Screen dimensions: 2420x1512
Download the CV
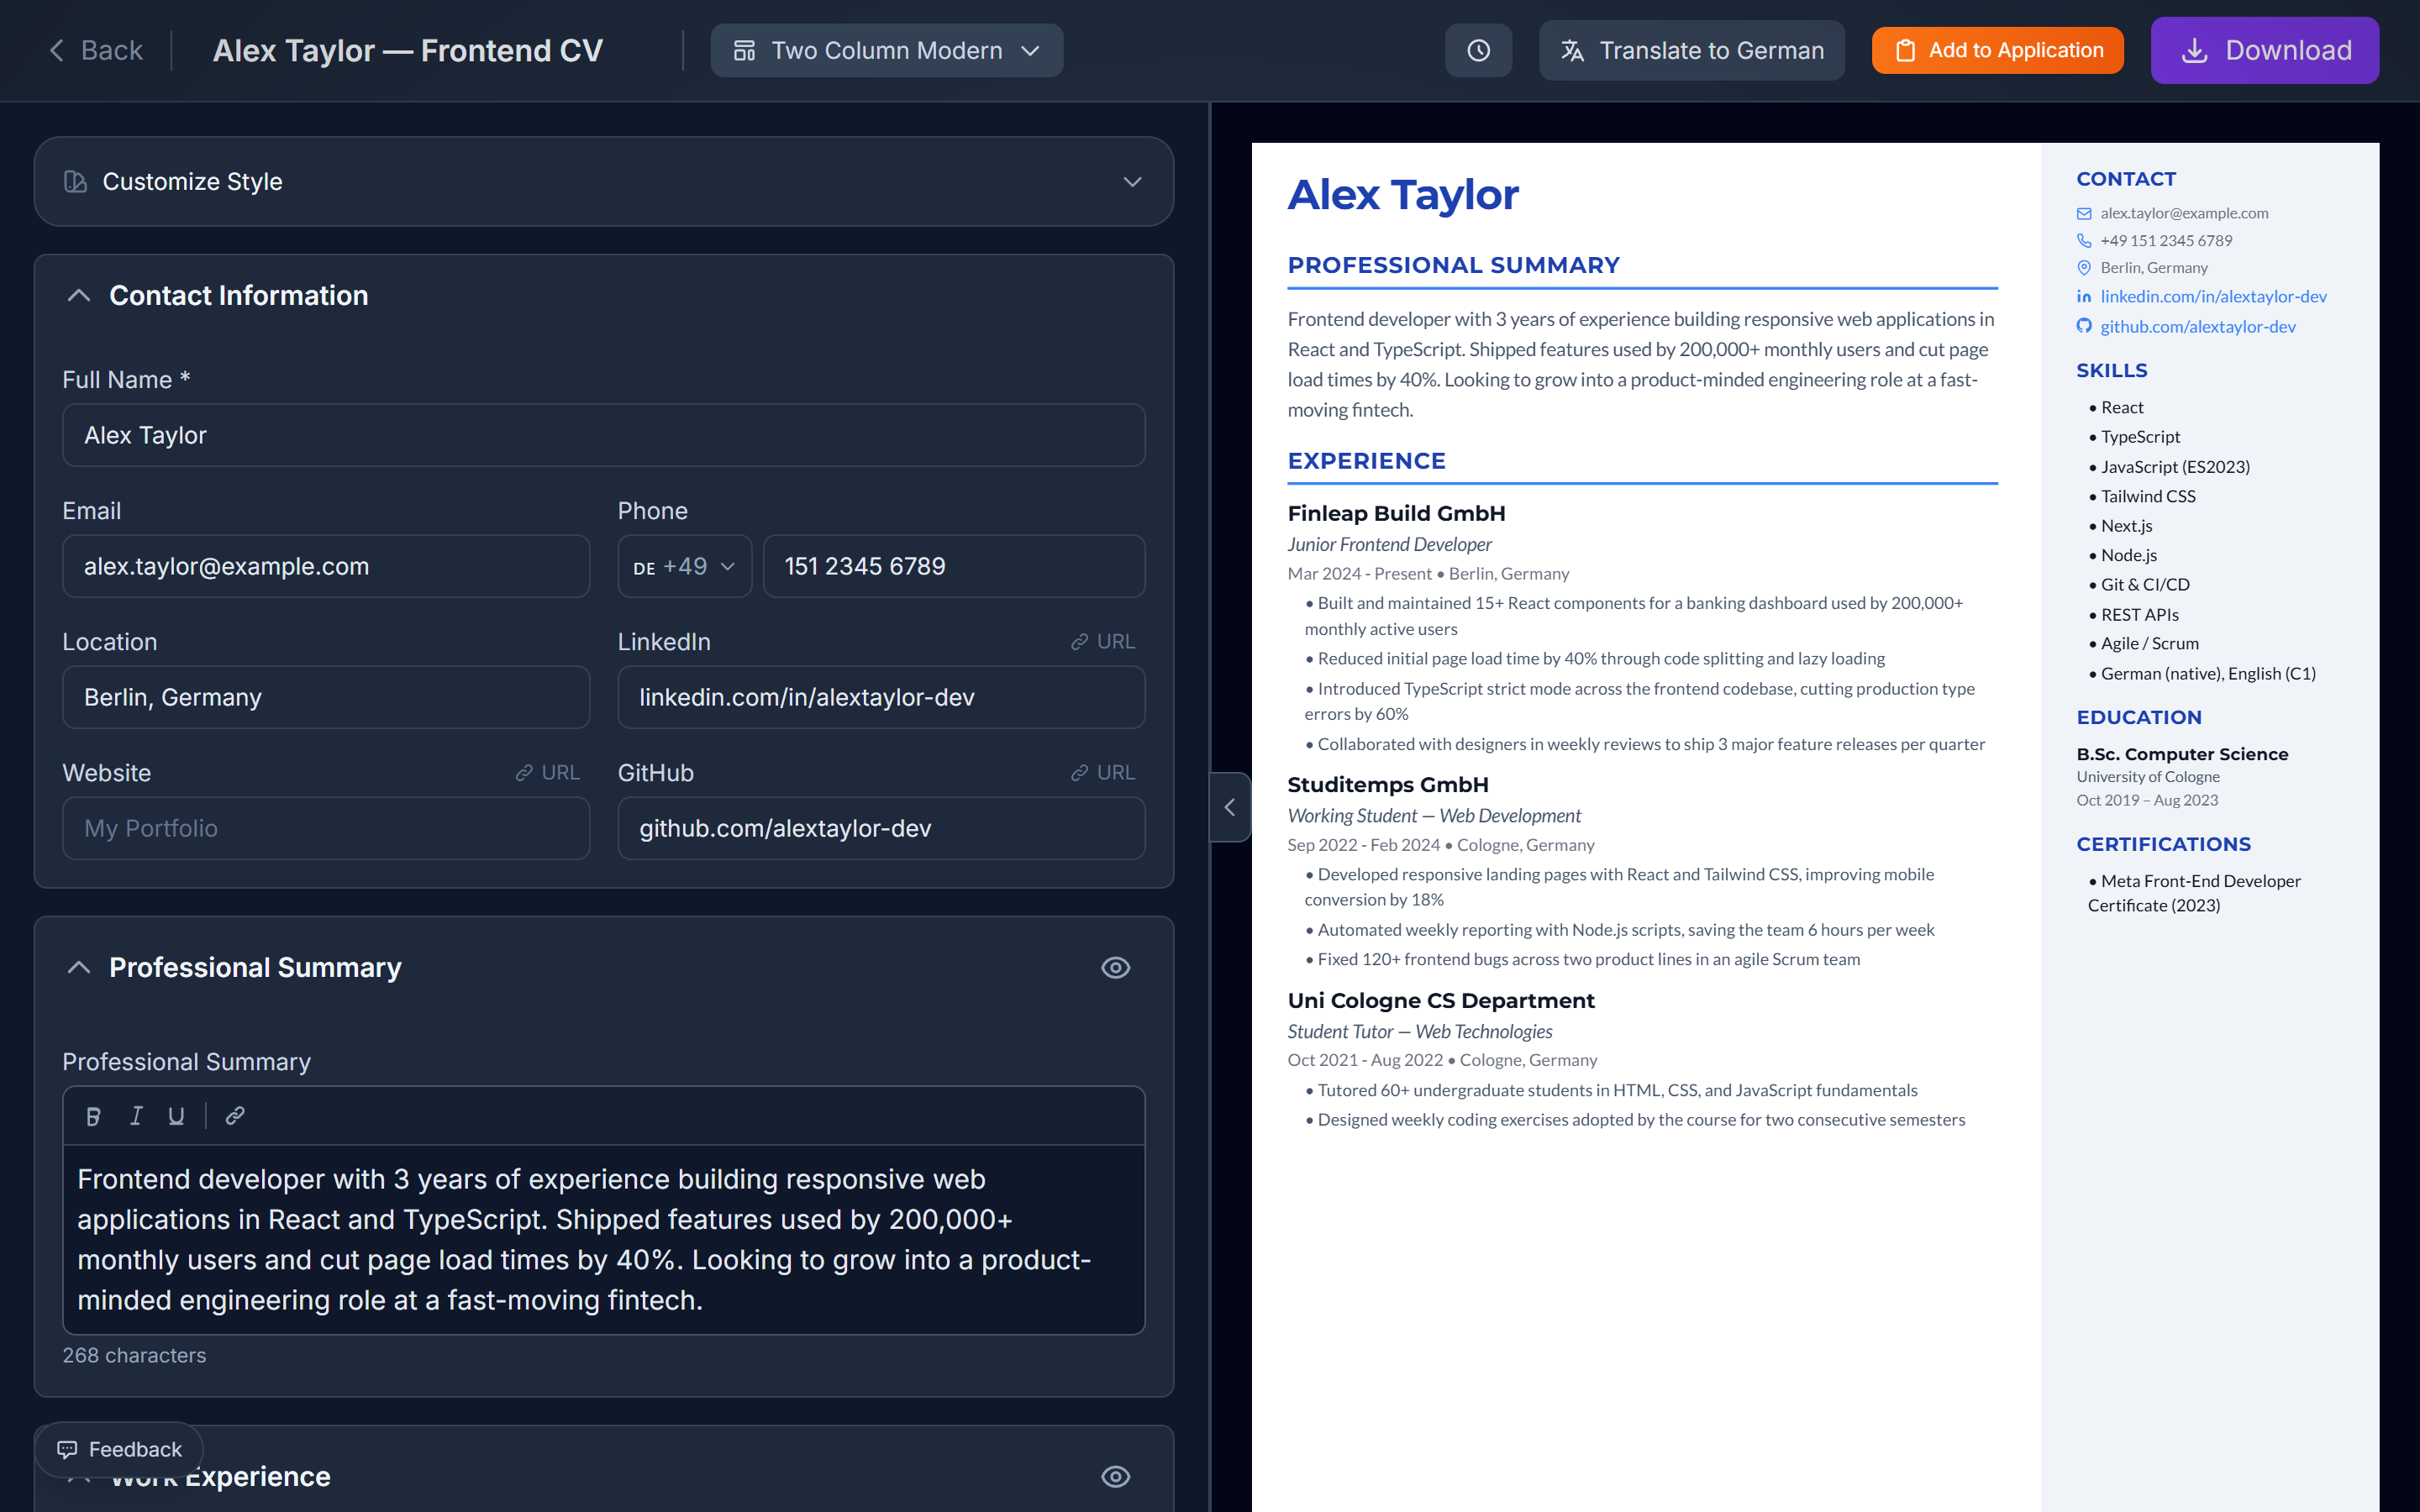(x=2264, y=50)
